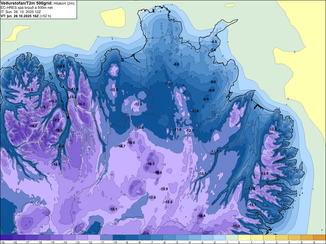Click the orange legend swatch between 5 and 6

pos(307,237)
